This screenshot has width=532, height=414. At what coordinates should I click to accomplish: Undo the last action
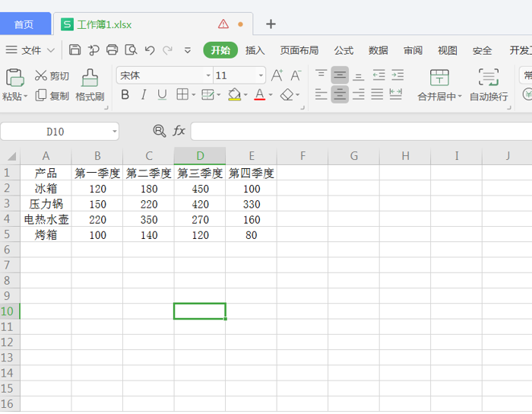tap(150, 50)
